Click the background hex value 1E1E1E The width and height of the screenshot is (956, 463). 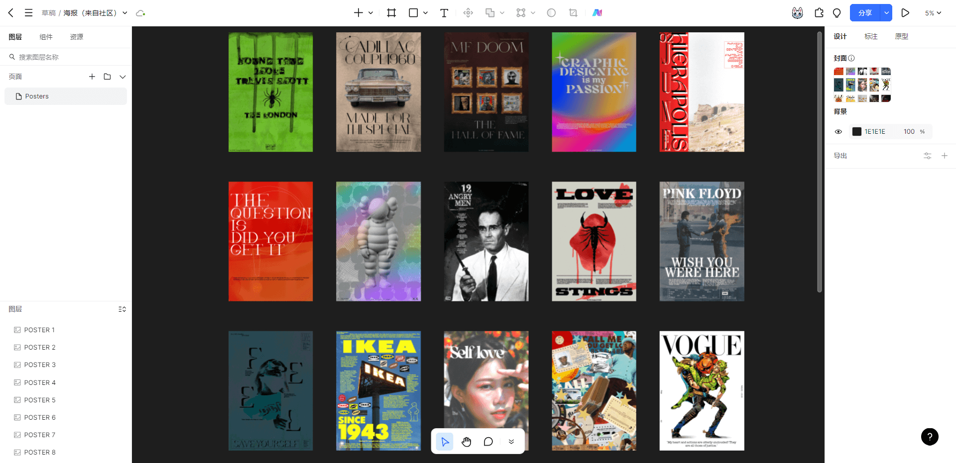[x=875, y=132]
